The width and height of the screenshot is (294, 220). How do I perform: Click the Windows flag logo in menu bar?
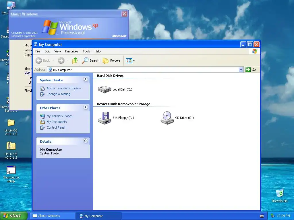(x=254, y=51)
